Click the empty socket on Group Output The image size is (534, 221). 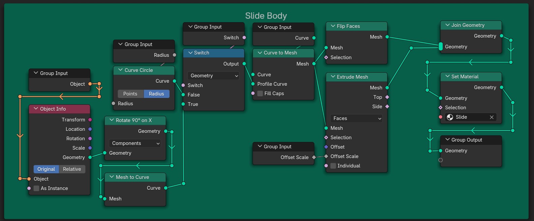(441, 160)
